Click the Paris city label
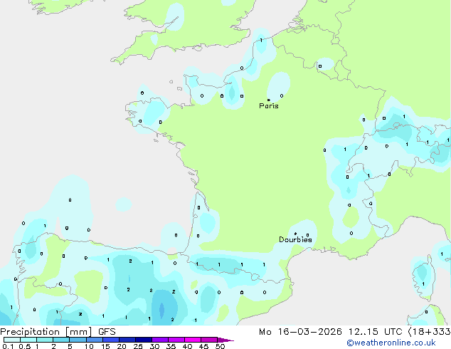 click(x=269, y=106)
